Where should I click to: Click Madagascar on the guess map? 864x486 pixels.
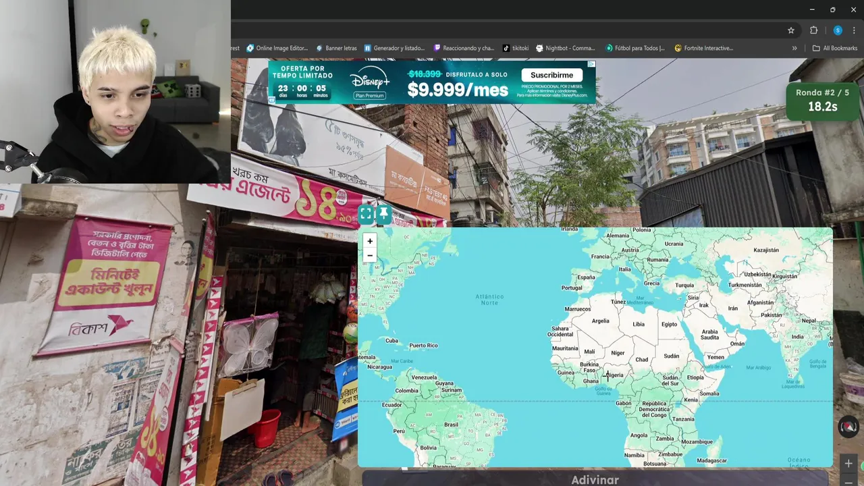pyautogui.click(x=711, y=460)
